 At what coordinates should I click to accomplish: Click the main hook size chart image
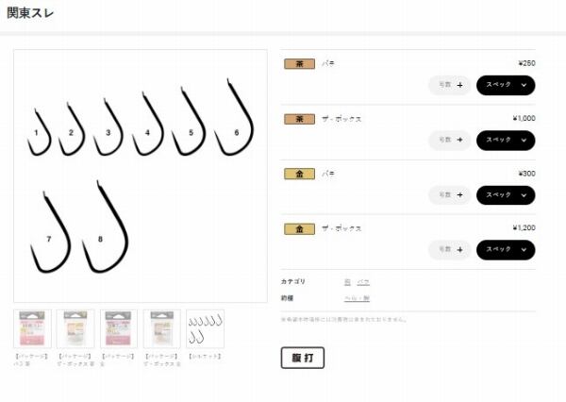point(141,176)
